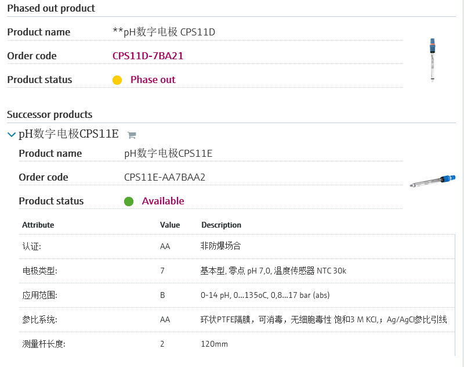
Task: Click the Value column header
Action: [x=170, y=225]
